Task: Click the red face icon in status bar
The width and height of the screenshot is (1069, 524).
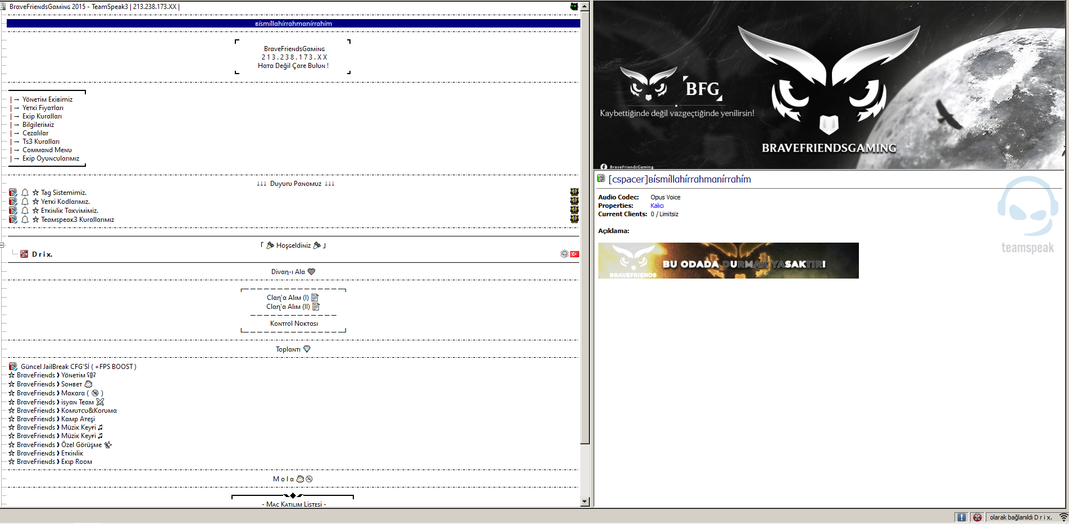Action: [977, 517]
